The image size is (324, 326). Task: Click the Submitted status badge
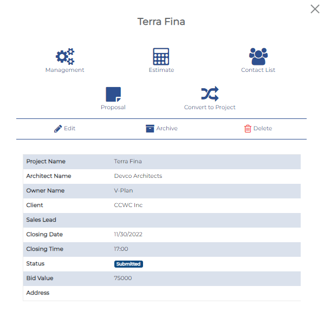(128, 264)
